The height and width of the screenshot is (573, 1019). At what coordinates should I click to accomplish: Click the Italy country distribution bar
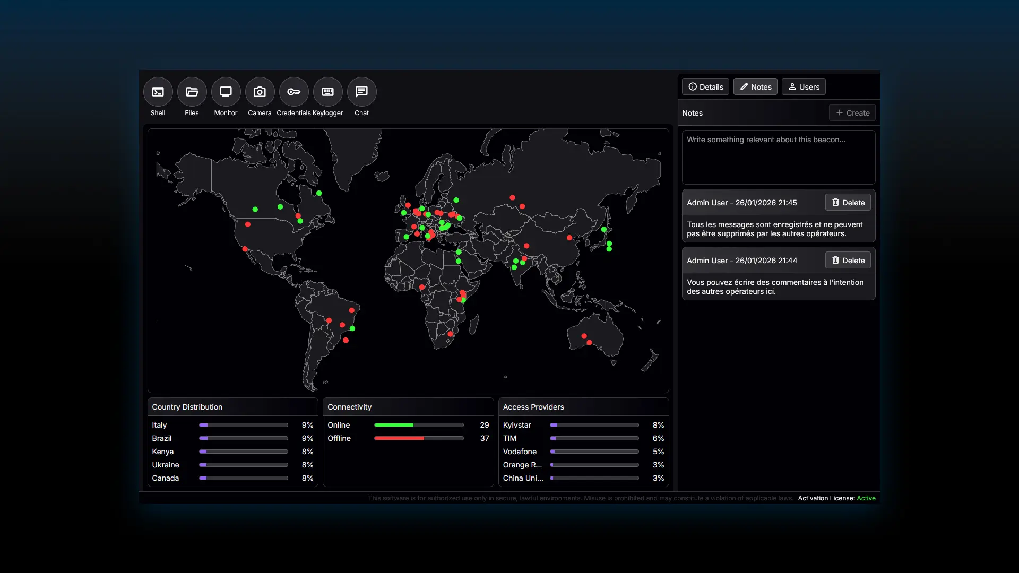coord(243,425)
